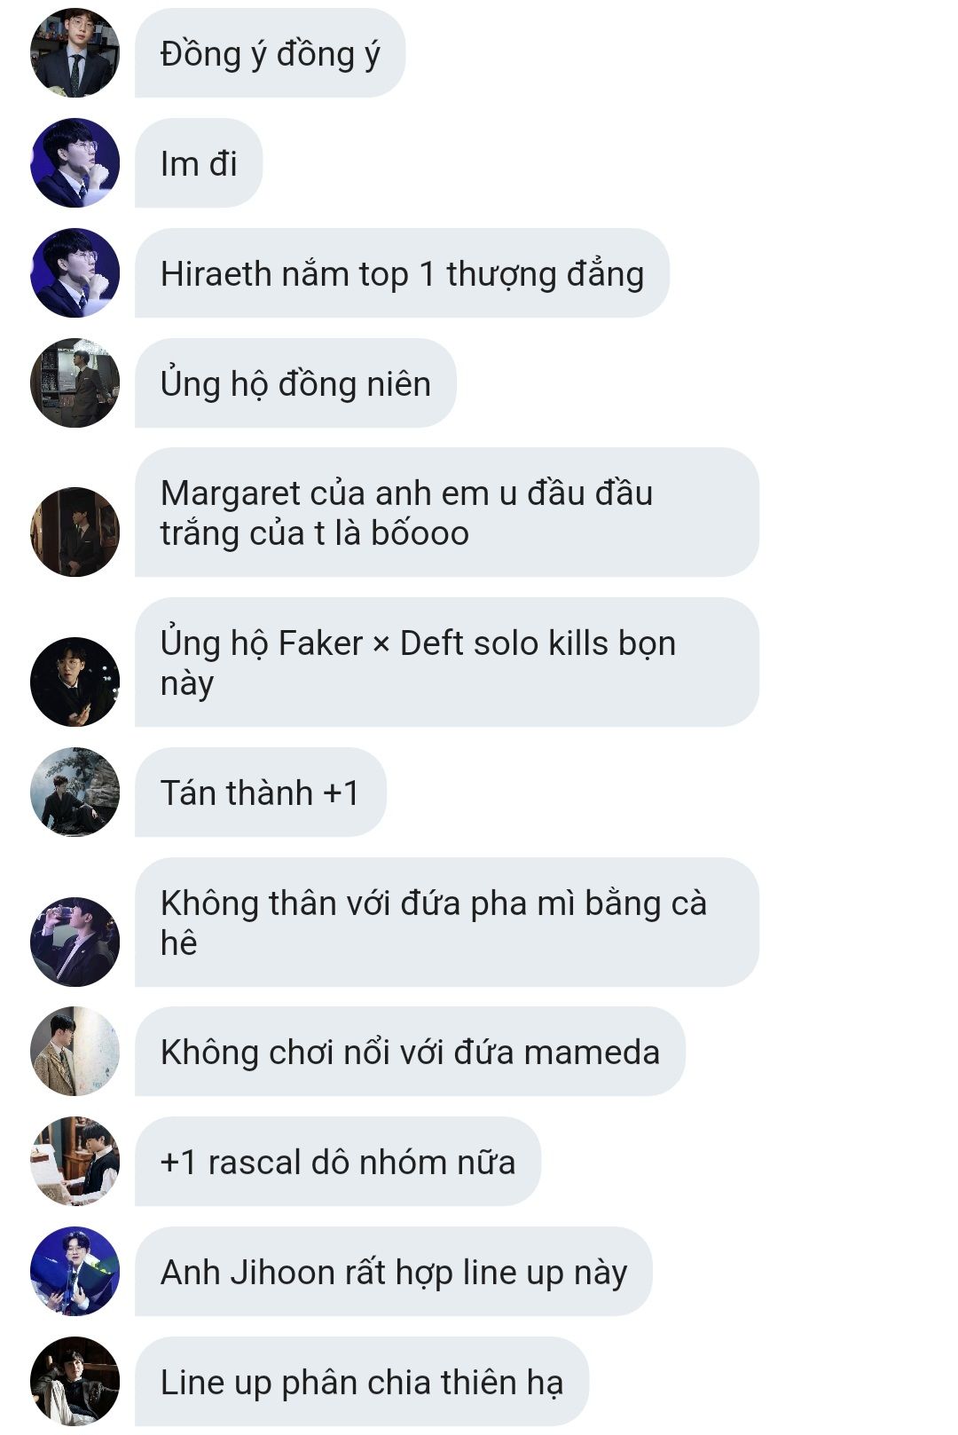Tap avatar next to the Margaret message
The image size is (958, 1435).
point(75,532)
